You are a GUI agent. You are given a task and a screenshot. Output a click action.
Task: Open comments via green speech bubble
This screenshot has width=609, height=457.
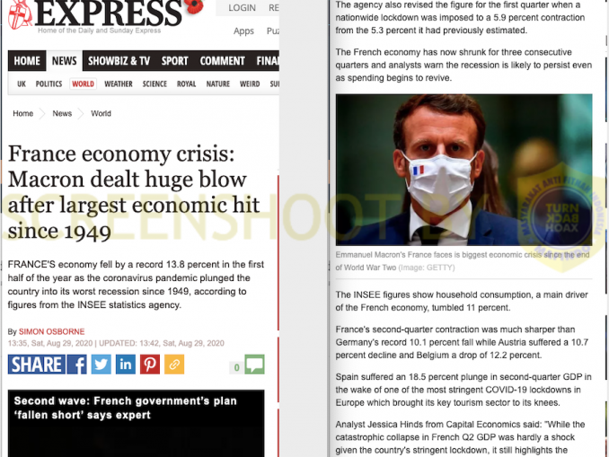254,365
